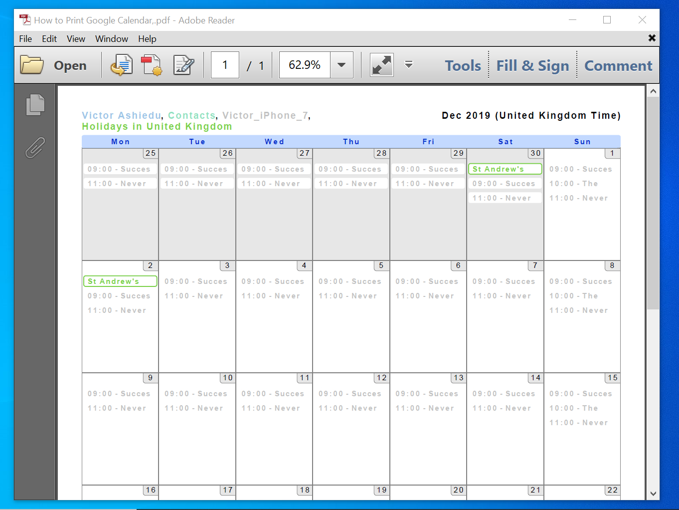This screenshot has height=510, width=679.
Task: Expand the page display options chevron
Action: [x=408, y=64]
